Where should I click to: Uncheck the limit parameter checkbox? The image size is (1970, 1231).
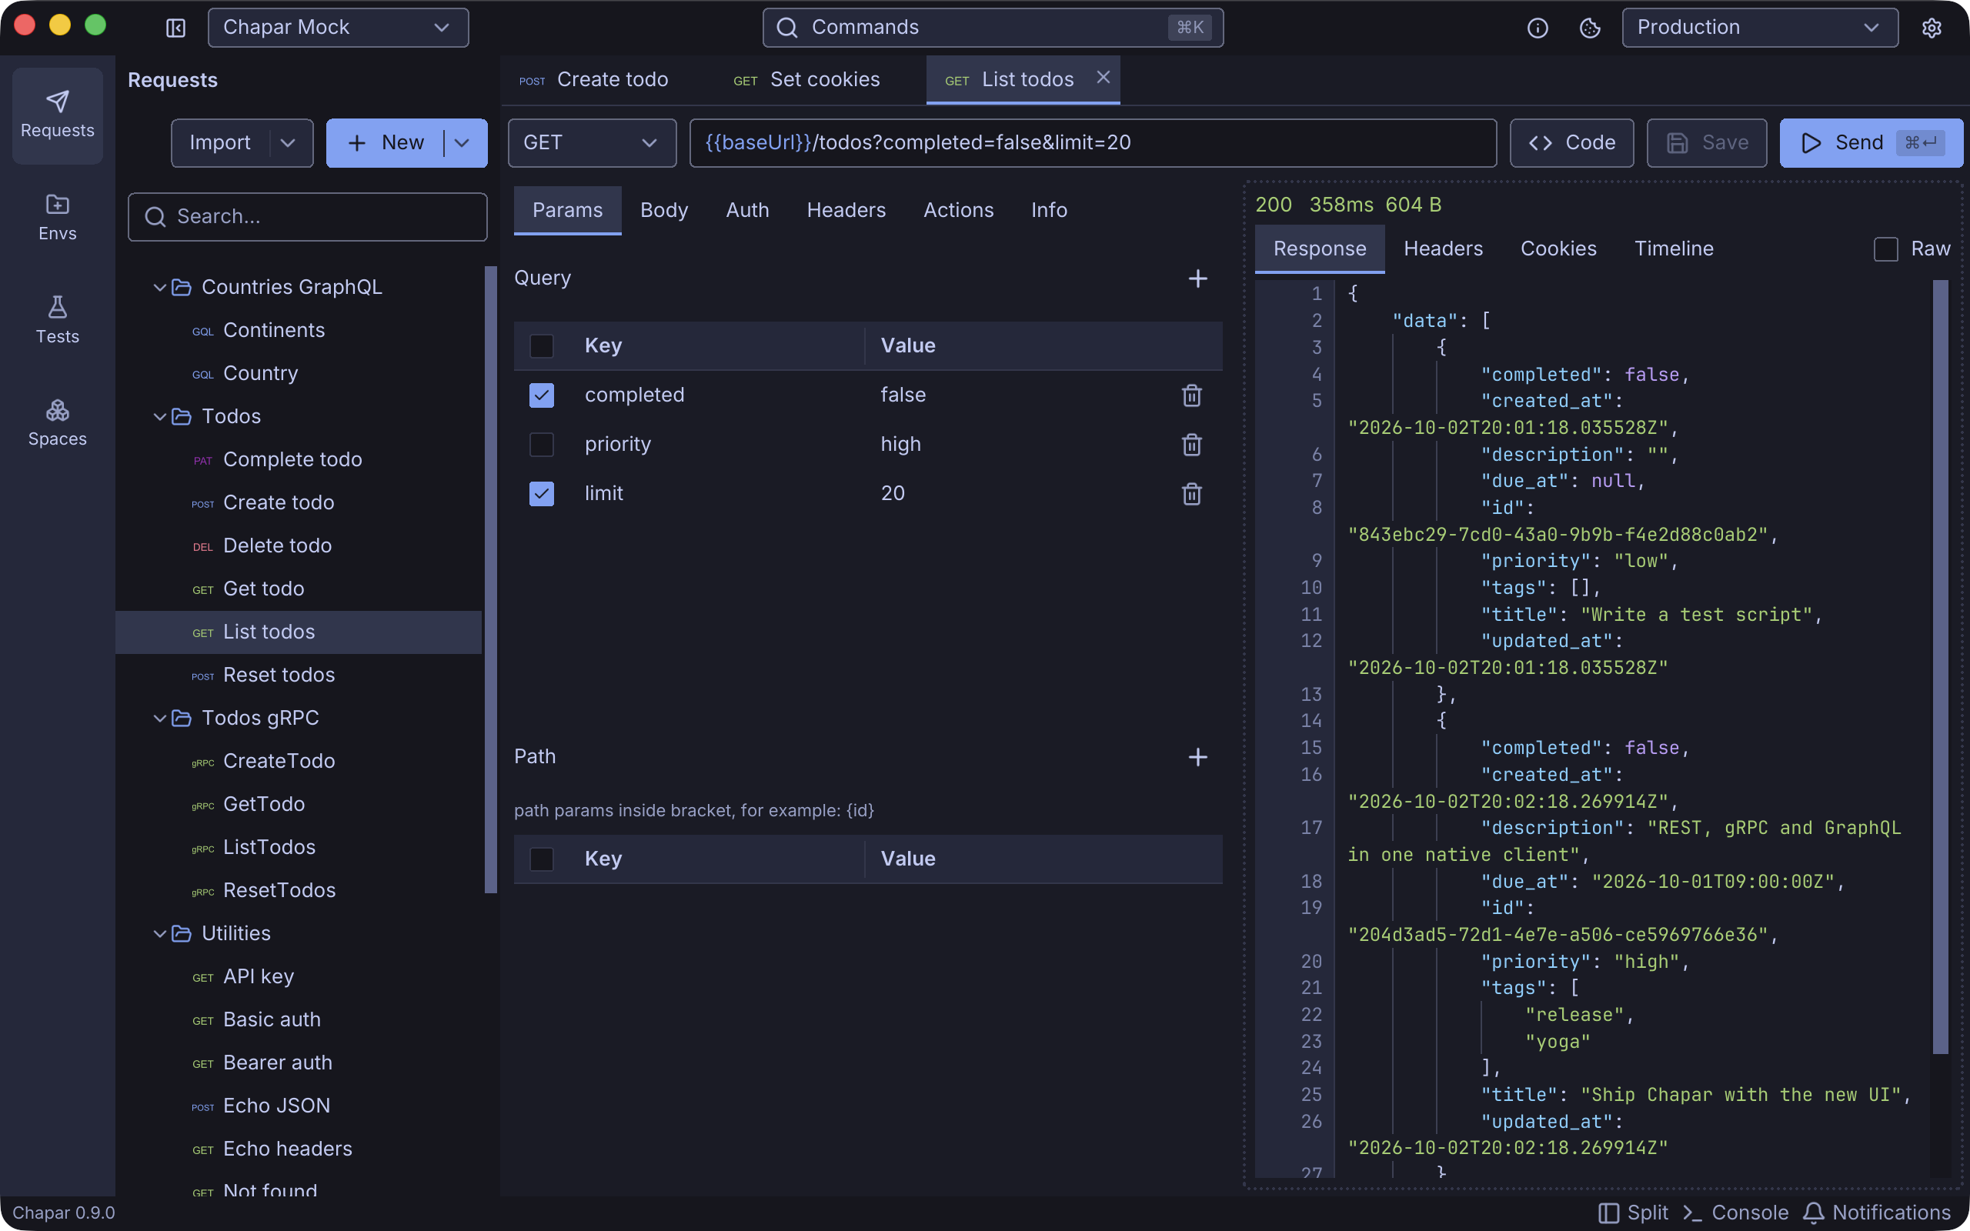point(541,493)
